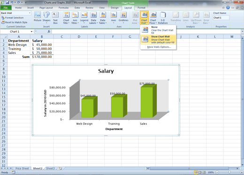Screen dimensions: 244x175
Task: Insert a Picture from the ribbon
Action: [x=38, y=17]
